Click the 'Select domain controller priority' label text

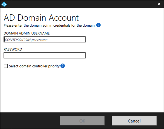click(34, 66)
